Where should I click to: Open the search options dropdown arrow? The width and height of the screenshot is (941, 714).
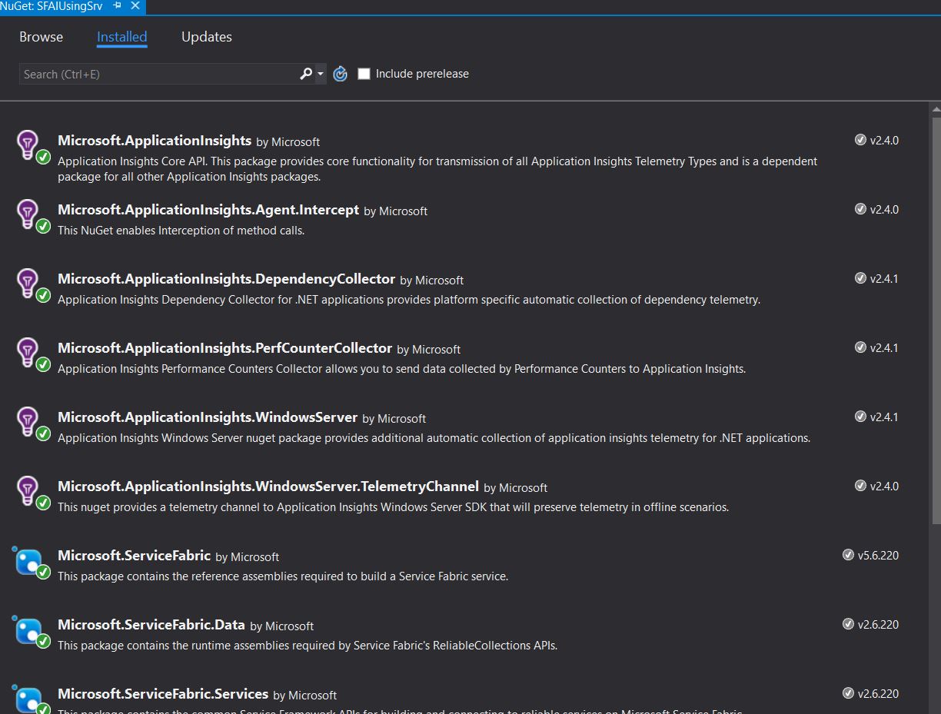pyautogui.click(x=321, y=74)
